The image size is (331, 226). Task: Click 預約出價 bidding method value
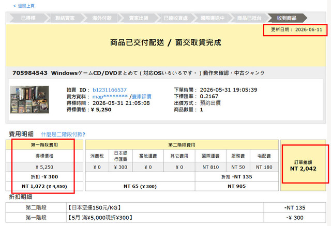[x=210, y=103]
